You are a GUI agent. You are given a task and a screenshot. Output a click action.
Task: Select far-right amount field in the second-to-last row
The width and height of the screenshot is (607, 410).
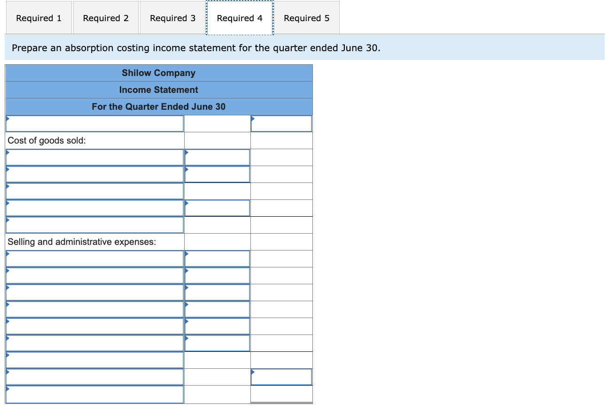click(281, 377)
